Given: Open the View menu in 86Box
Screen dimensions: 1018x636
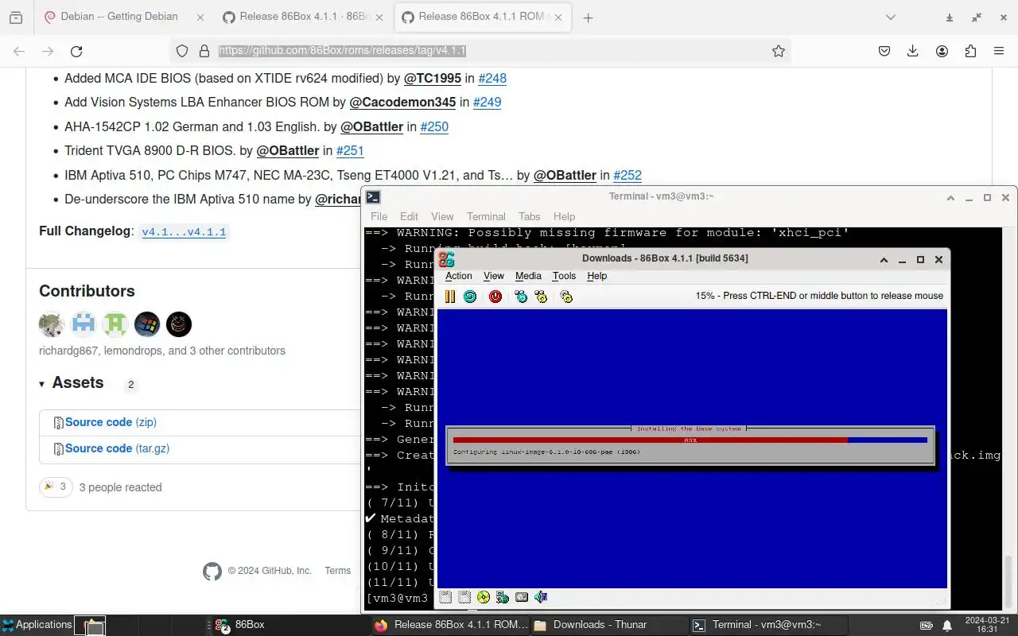Looking at the screenshot, I should click(x=494, y=276).
